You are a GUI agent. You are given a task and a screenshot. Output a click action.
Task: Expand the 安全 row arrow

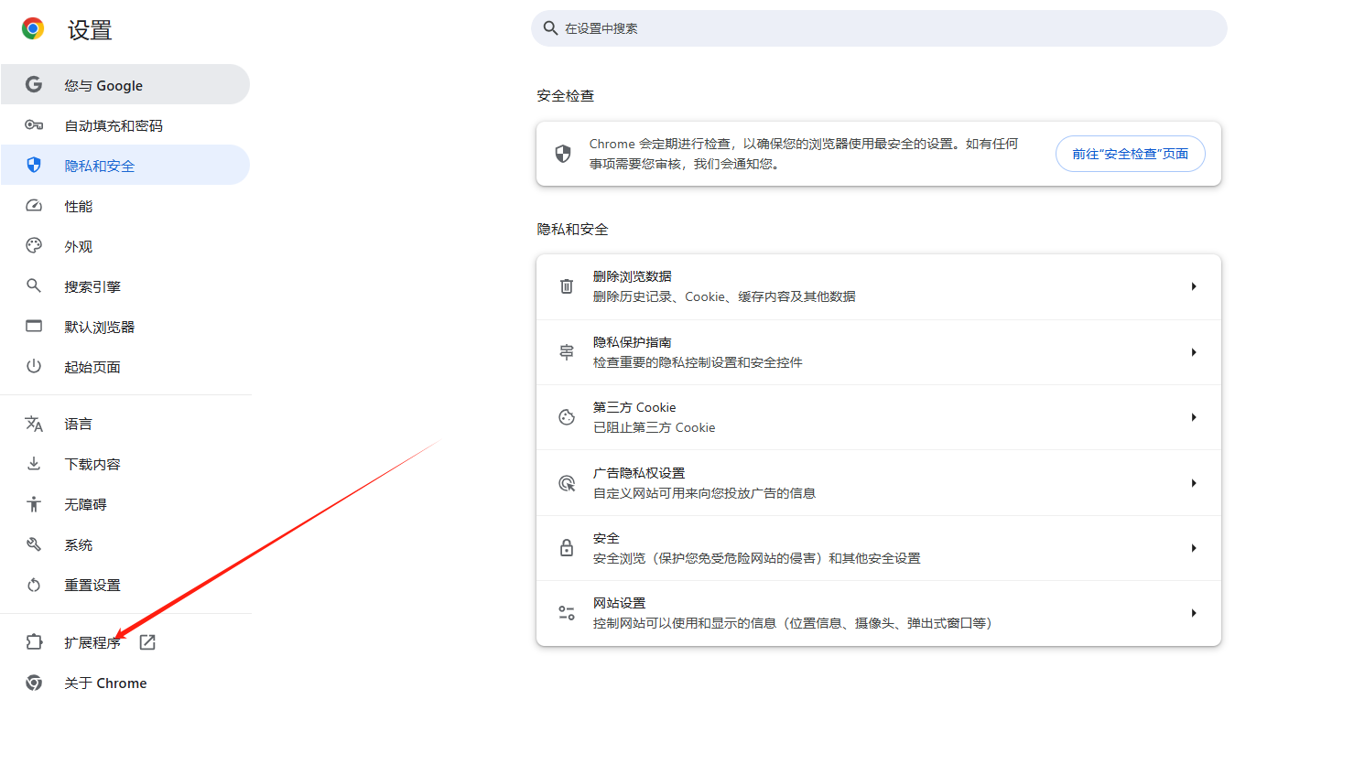pyautogui.click(x=1194, y=548)
